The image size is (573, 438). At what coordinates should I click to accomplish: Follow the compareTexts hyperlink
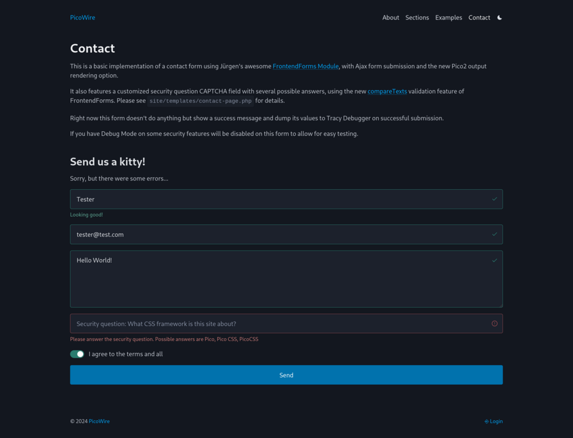pyautogui.click(x=387, y=91)
